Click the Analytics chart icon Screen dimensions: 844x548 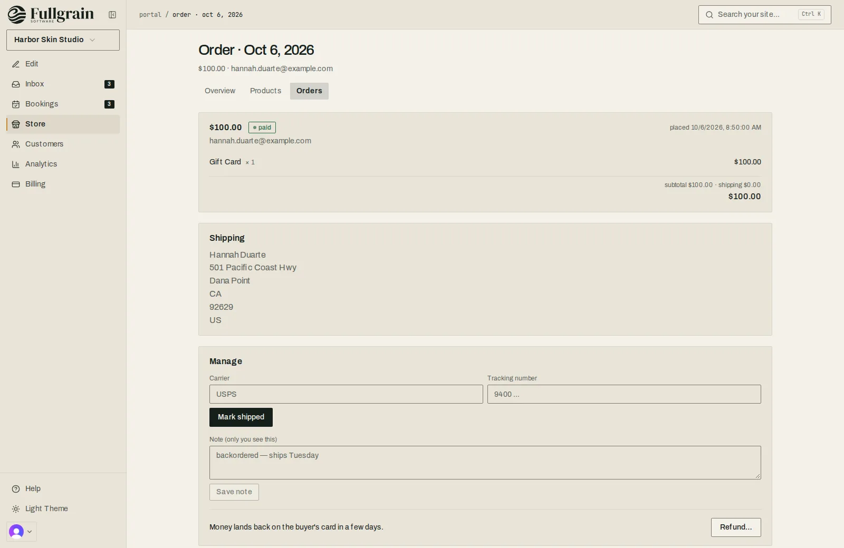tap(16, 164)
